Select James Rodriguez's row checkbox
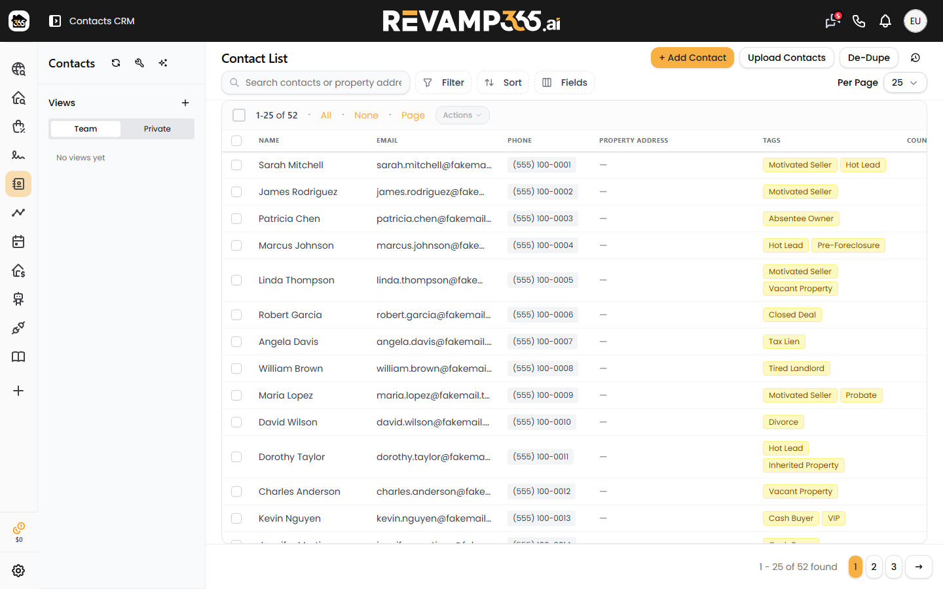Screen dimensions: 943x589 point(236,192)
